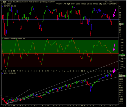Click the $BPSPX 39.00 panel legend

pyautogui.click(x=10, y=6)
